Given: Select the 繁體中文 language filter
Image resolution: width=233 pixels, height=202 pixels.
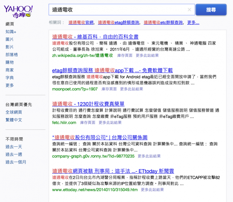Looking at the screenshot, I should click(x=14, y=120).
